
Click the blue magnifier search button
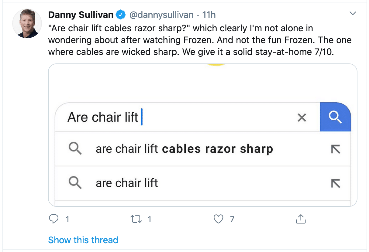335,117
